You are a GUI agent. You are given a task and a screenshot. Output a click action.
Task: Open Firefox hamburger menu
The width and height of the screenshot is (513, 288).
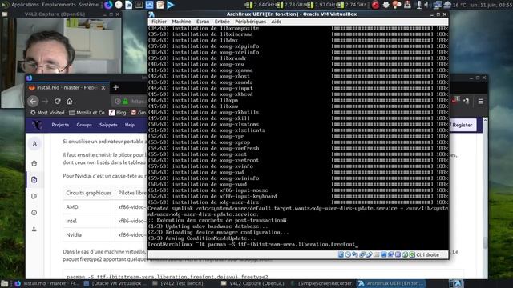coord(481,102)
